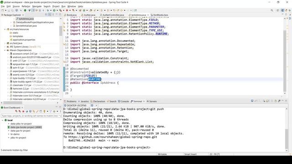Open the Project menu
Screen dimensions: 292x164
[56, 6]
